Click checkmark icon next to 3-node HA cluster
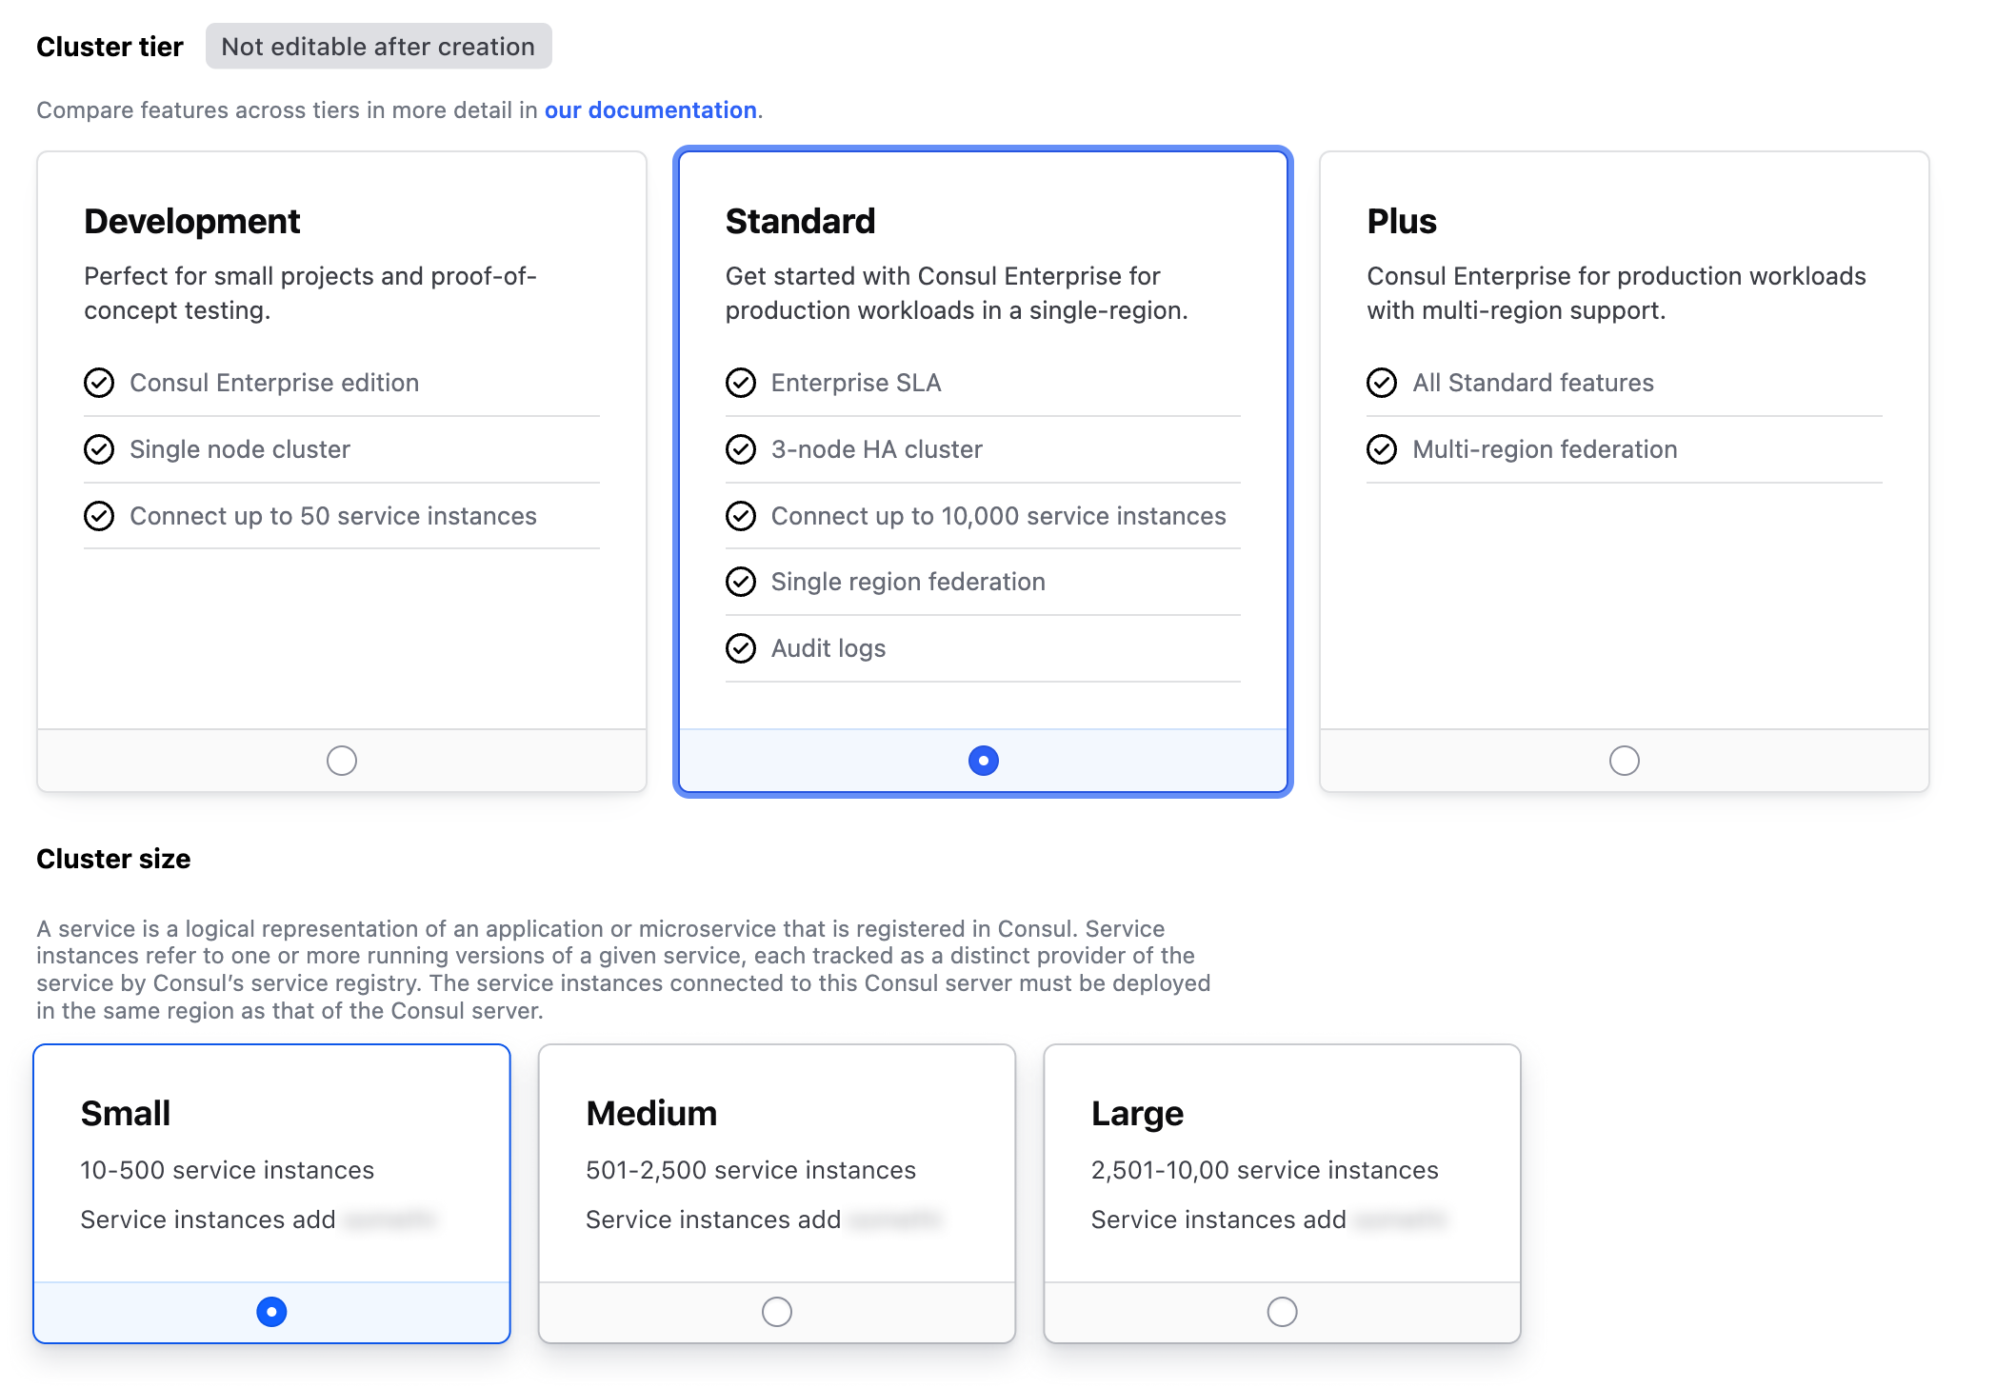The width and height of the screenshot is (1996, 1388). [741, 449]
